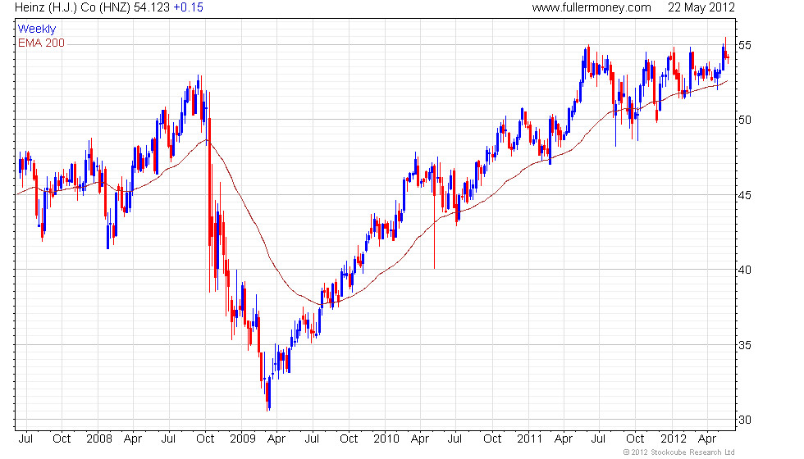Click the 55 price axis label
804x459 pixels.
(x=745, y=45)
